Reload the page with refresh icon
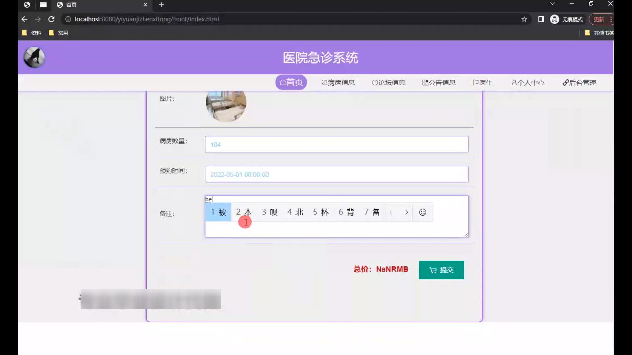This screenshot has width=632, height=355. pyautogui.click(x=51, y=19)
